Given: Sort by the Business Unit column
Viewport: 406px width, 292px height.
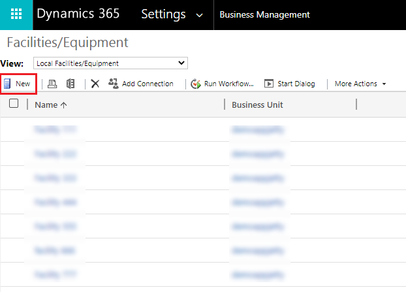Looking at the screenshot, I should (x=257, y=105).
